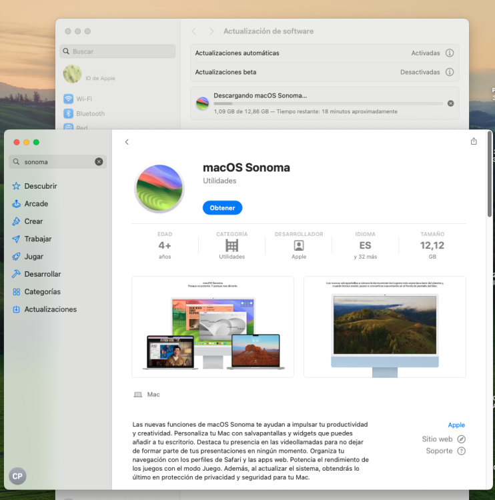Open Sitio web compass icon

(461, 439)
